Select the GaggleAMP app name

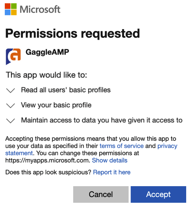pos(47,52)
